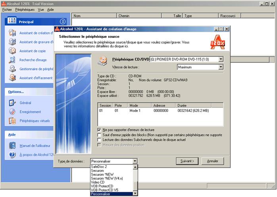The height and width of the screenshot is (197, 277).
Task: Uncheck Ne pas rapporter d'erreurs de lecture
Action: point(99,130)
